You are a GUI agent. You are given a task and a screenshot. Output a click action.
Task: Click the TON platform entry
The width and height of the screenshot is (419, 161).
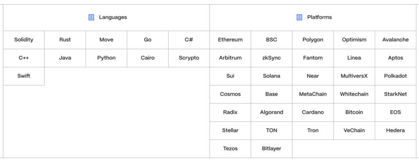pos(272,130)
